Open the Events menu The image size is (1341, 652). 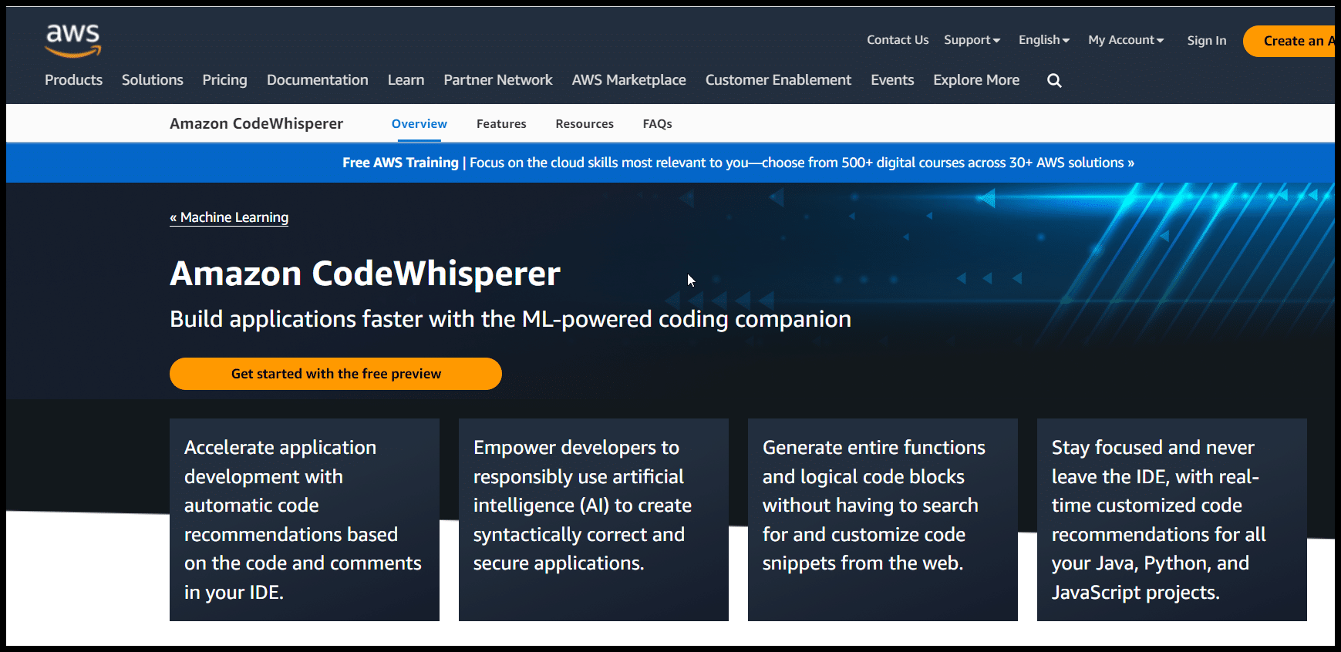click(892, 80)
